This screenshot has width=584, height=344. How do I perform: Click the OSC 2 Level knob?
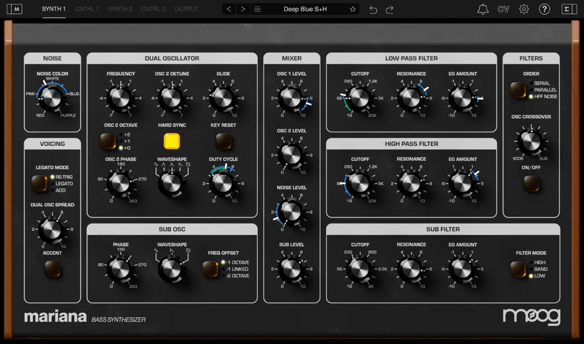click(291, 155)
